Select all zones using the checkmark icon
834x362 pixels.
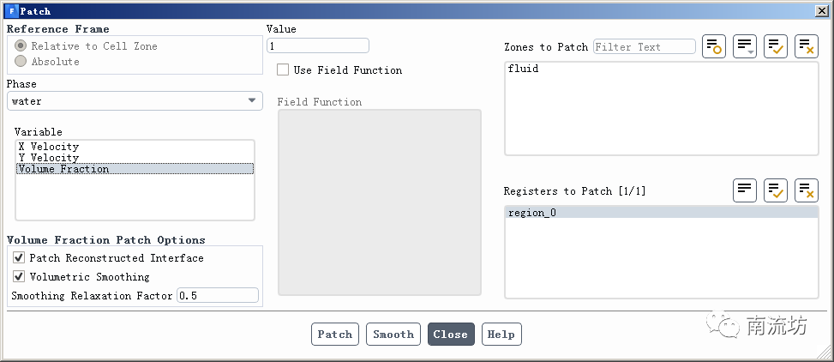pos(776,47)
